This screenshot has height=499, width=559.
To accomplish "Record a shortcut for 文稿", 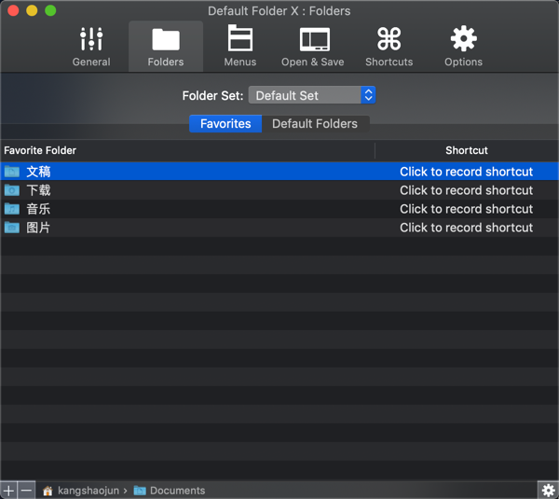I will point(466,172).
